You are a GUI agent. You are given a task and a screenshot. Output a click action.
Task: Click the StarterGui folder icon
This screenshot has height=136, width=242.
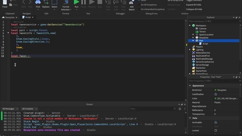coord(194,68)
